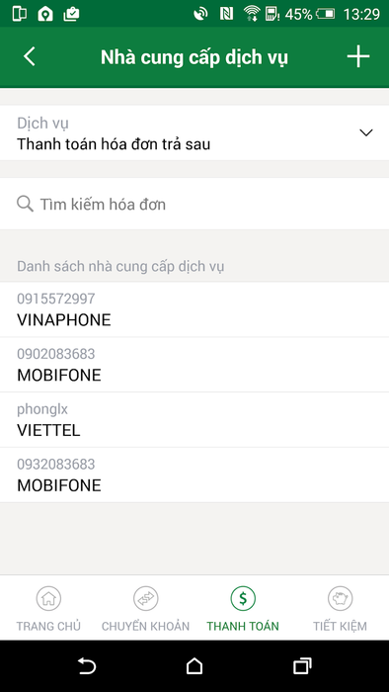Switch to CHUYỂN KHOẢN tab label
Viewport: 389px width, 692px height.
pyautogui.click(x=146, y=626)
